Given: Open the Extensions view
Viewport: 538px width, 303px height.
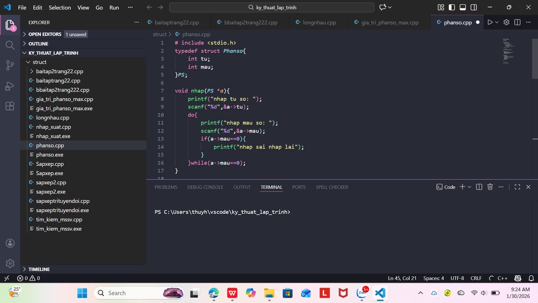Looking at the screenshot, I should tap(10, 106).
